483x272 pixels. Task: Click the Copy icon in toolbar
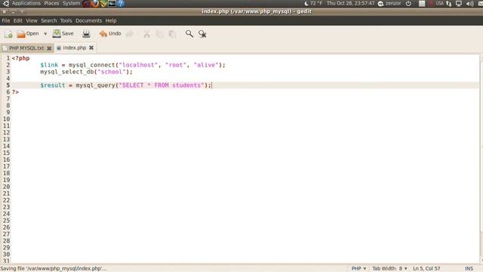pos(159,34)
